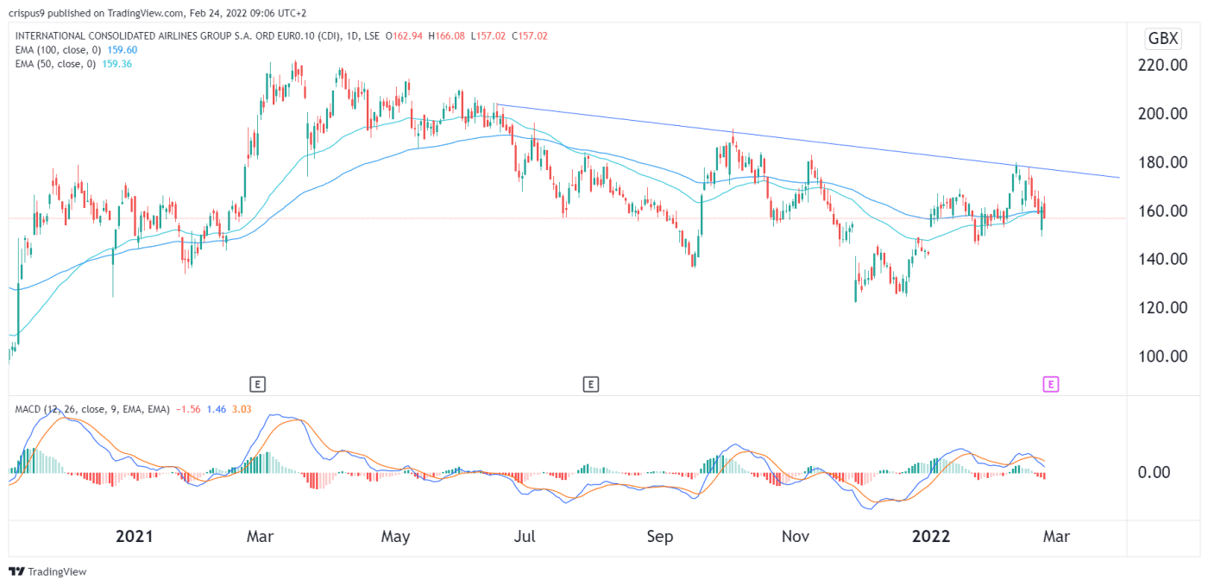Select the magenta upcoming earnings icon near 2022
This screenshot has height=586, width=1208.
1051,383
